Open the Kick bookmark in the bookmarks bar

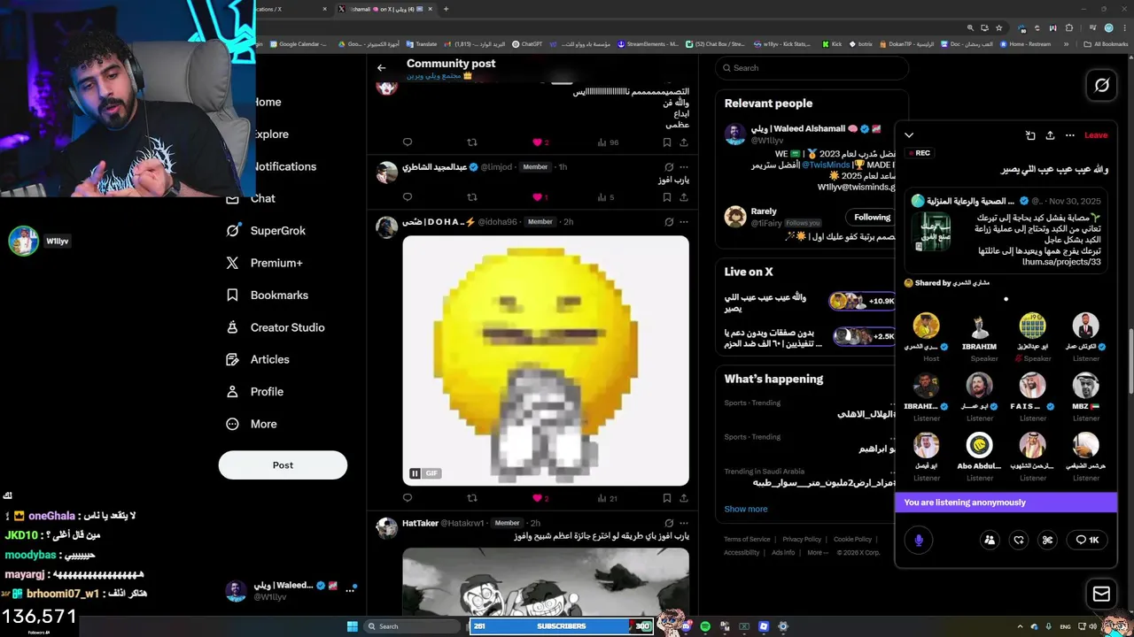click(832, 44)
